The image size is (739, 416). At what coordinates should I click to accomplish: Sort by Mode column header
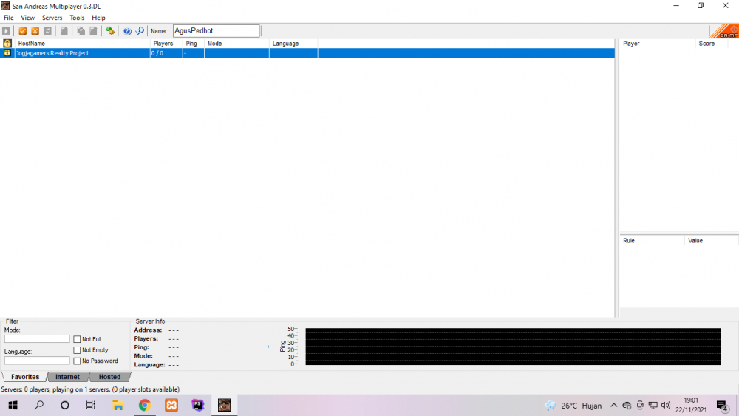236,44
